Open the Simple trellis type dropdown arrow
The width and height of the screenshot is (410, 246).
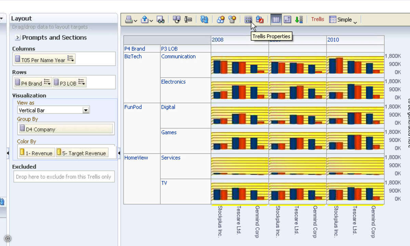coord(355,22)
